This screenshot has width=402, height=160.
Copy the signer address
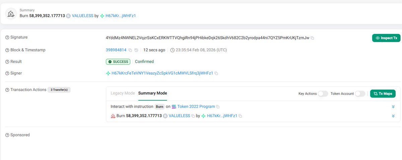coord(216,73)
